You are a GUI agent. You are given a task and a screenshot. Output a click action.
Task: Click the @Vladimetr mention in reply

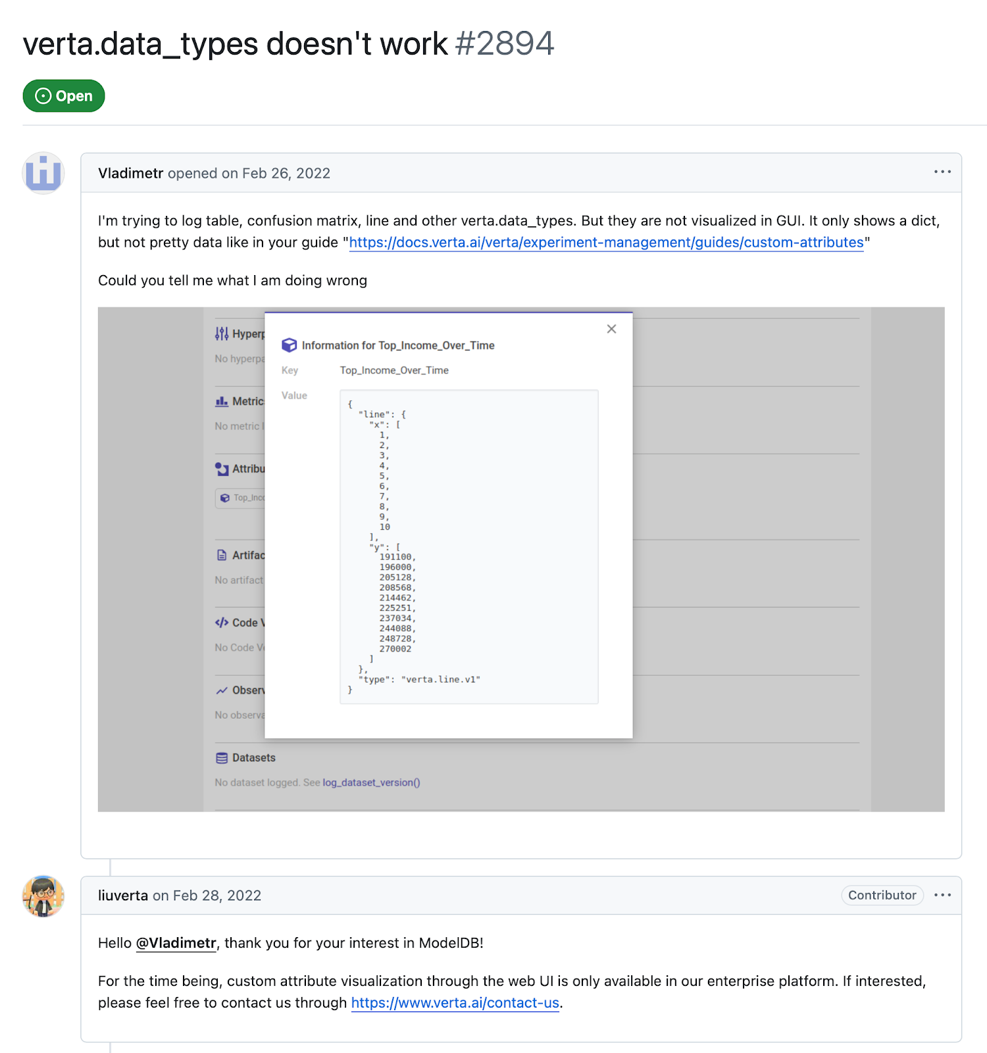(176, 943)
